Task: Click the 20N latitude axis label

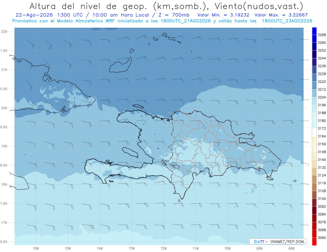Action: tap(4, 108)
